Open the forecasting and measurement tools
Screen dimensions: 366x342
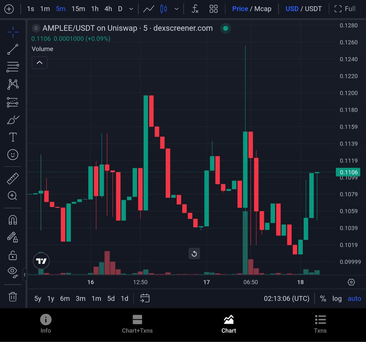[13, 102]
